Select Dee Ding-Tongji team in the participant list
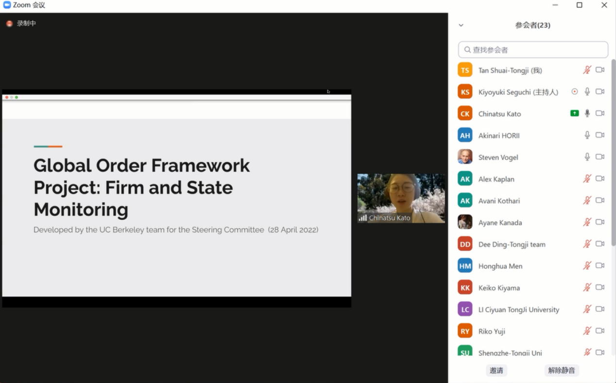Viewport: 616px width, 383px height. [512, 244]
